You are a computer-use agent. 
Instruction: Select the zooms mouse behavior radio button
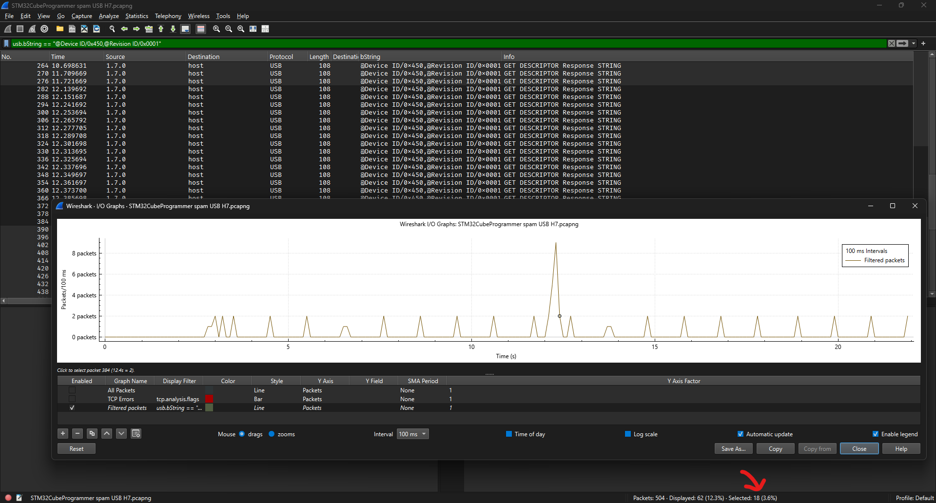tap(272, 434)
